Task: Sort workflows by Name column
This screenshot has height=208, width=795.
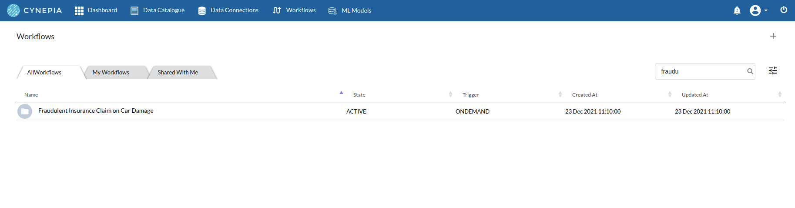Action: coord(31,95)
